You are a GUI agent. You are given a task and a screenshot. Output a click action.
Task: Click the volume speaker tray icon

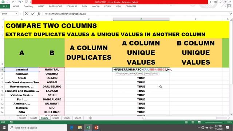click(211, 128)
